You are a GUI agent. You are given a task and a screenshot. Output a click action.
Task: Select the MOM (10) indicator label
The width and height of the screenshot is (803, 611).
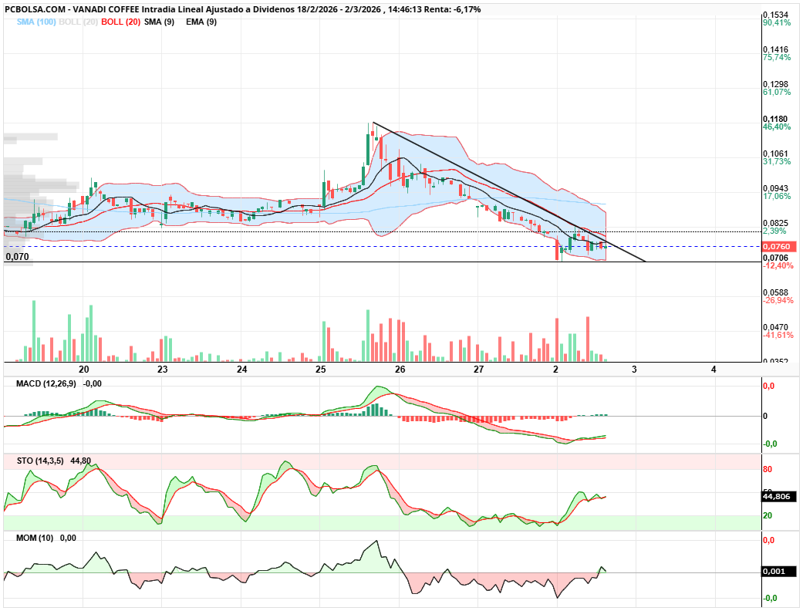click(x=35, y=538)
